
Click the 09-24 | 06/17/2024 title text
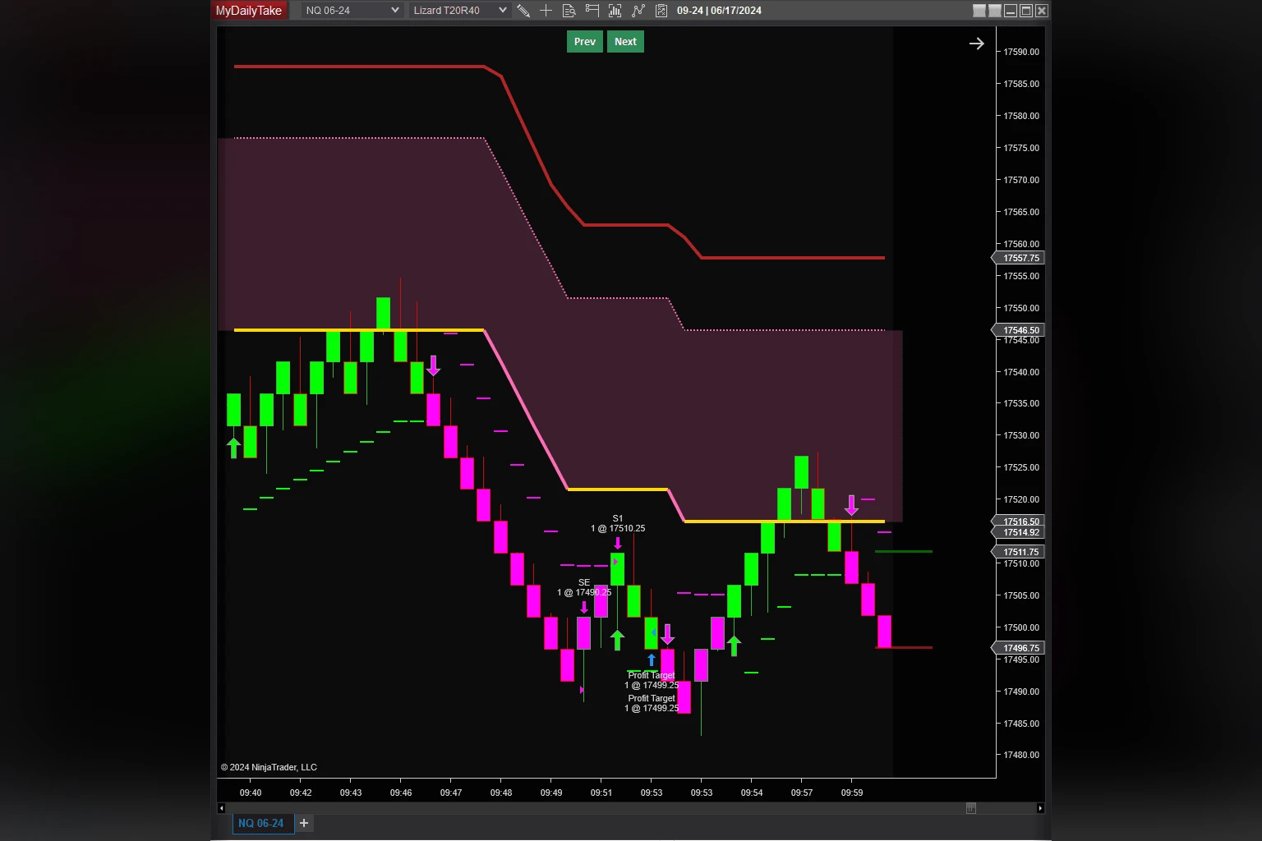(x=719, y=11)
